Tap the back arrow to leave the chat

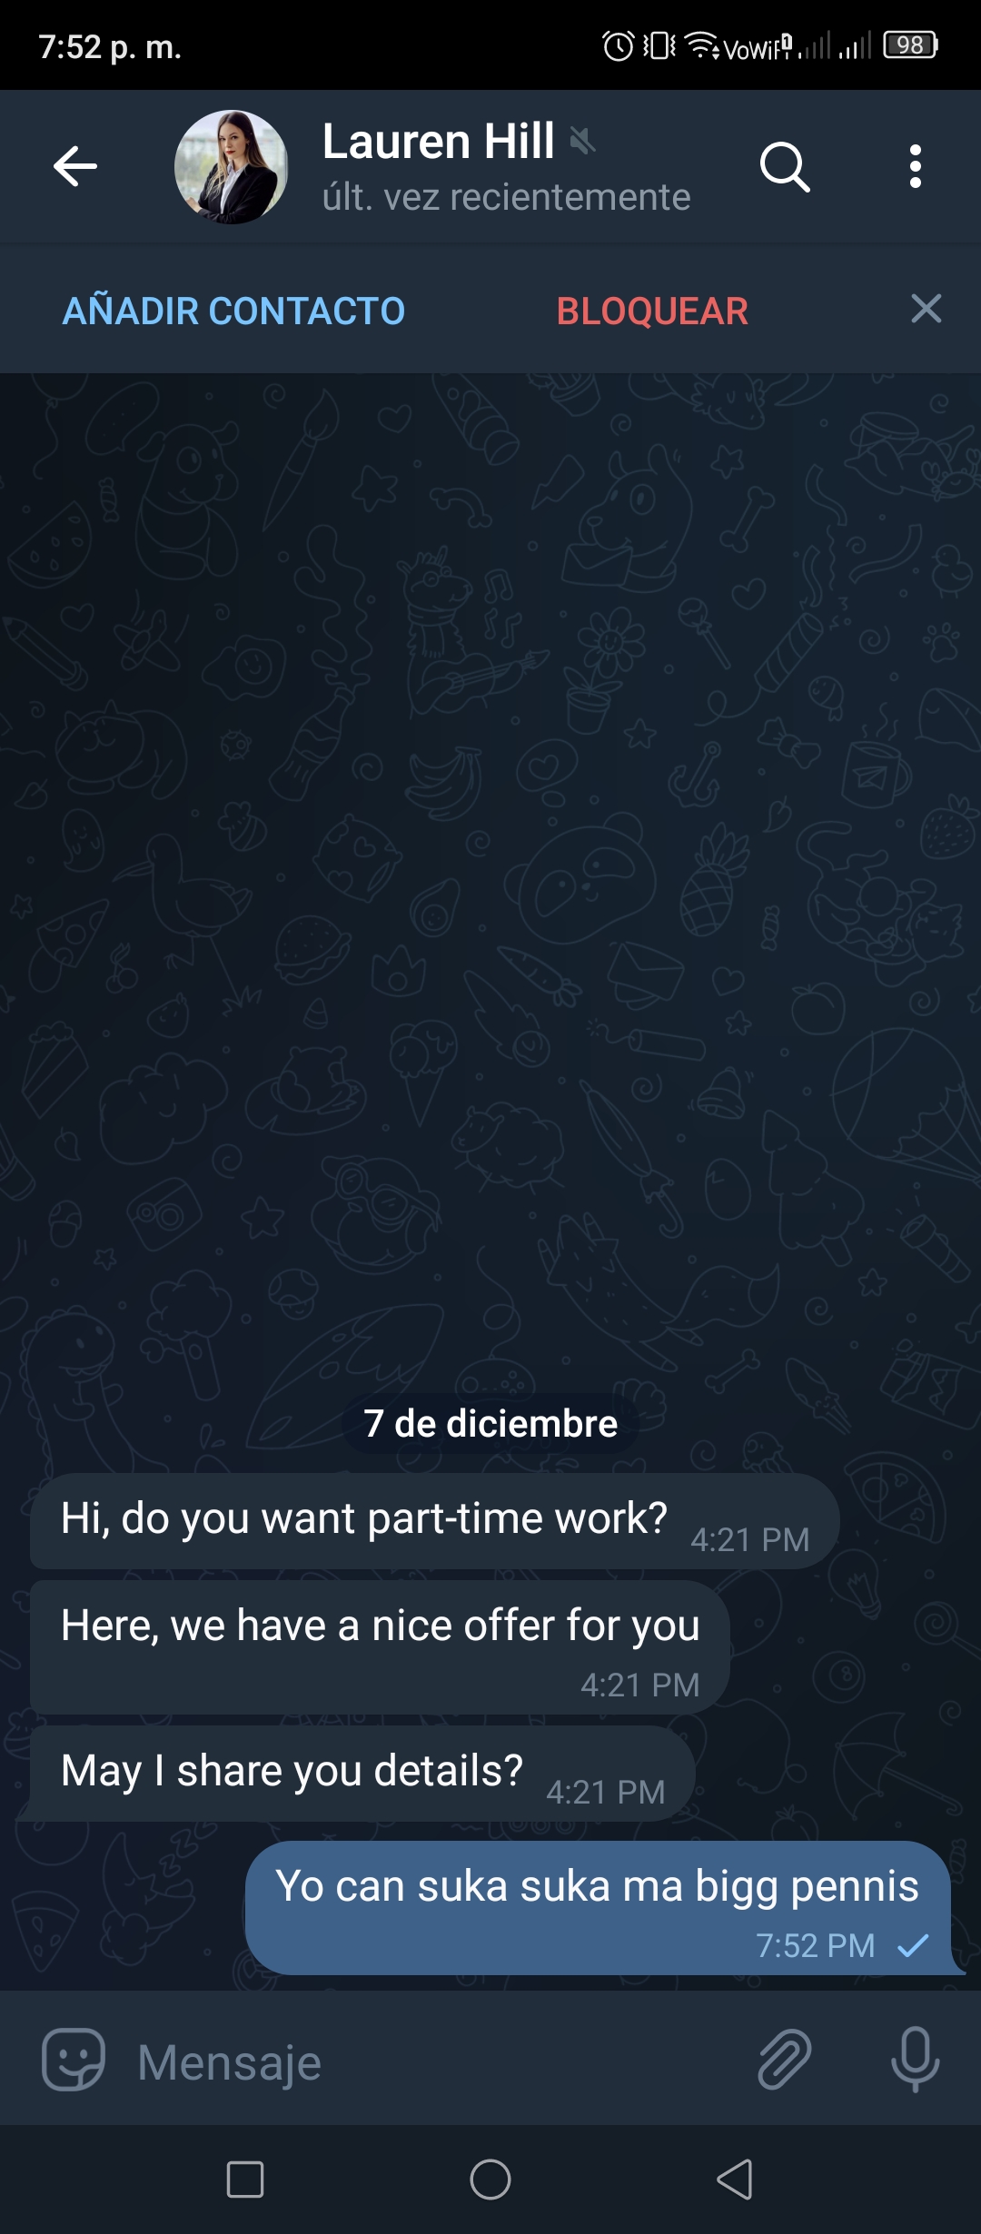pos(74,166)
